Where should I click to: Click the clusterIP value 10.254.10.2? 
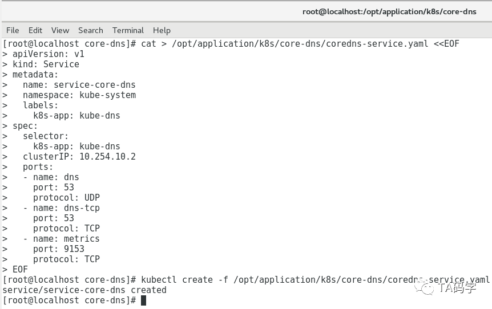coord(107,156)
